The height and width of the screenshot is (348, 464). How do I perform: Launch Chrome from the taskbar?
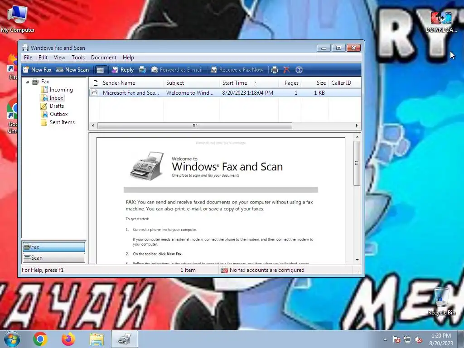pos(40,339)
